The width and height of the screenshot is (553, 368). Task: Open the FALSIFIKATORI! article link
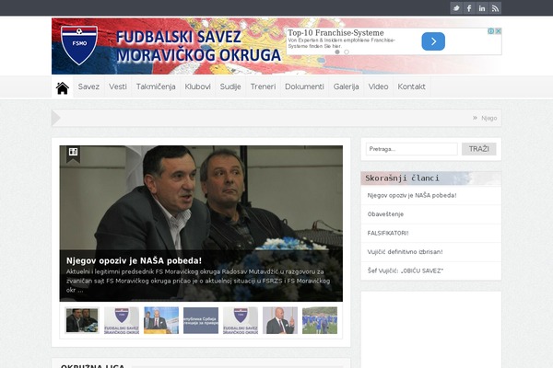388,233
